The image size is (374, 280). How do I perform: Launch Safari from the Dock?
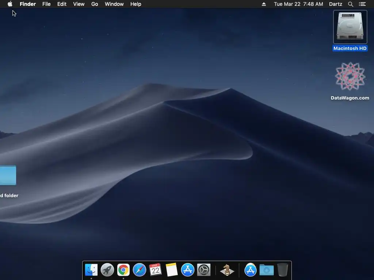click(139, 270)
